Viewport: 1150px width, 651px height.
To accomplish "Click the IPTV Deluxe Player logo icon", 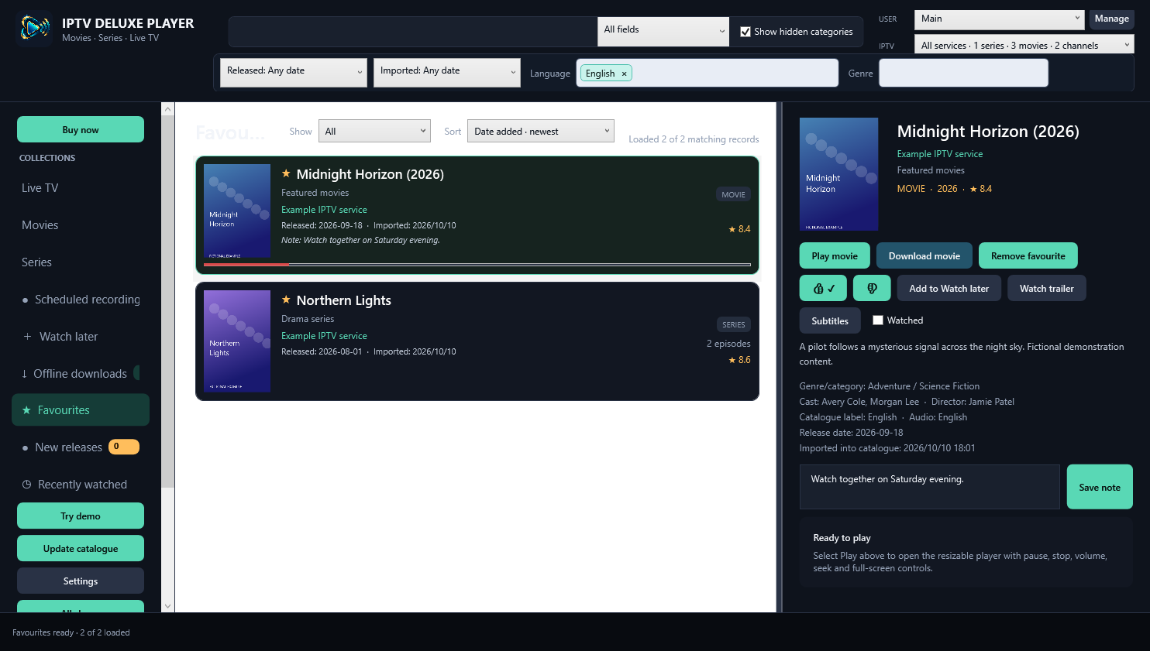I will point(34,29).
